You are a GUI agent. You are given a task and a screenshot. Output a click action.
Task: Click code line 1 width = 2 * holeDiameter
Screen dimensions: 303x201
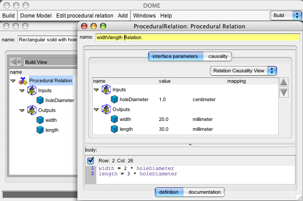(x=136, y=168)
